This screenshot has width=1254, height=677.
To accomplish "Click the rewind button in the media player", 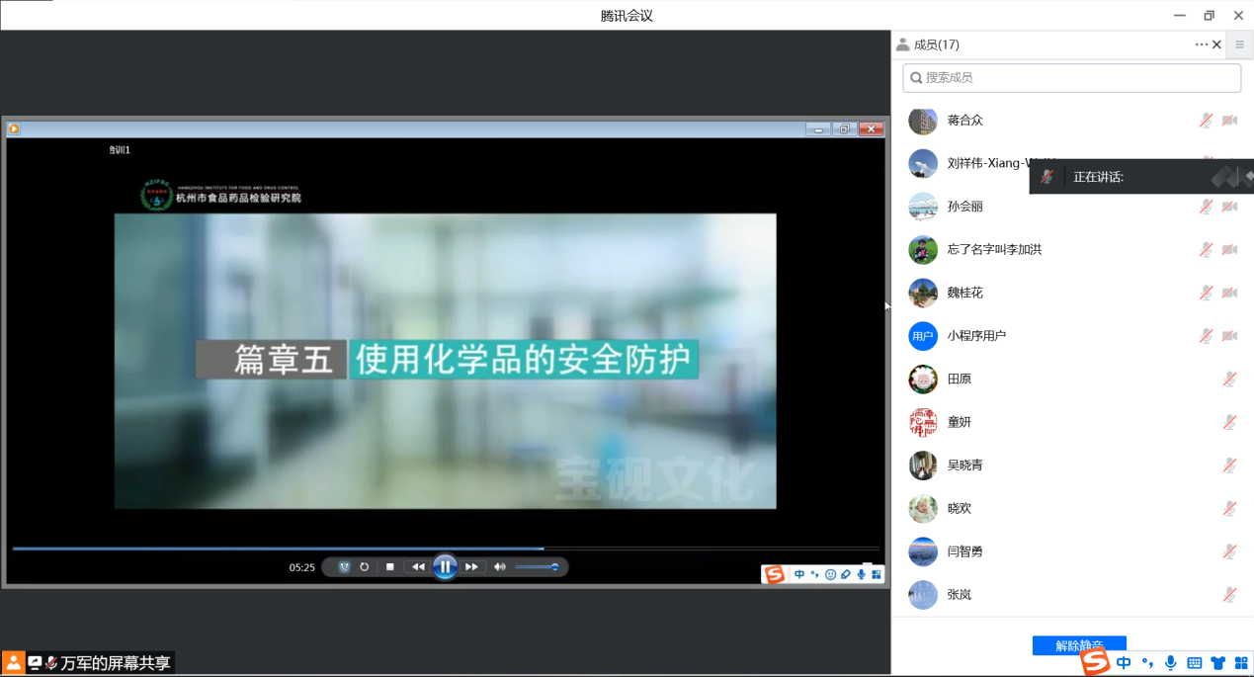I will [x=418, y=567].
